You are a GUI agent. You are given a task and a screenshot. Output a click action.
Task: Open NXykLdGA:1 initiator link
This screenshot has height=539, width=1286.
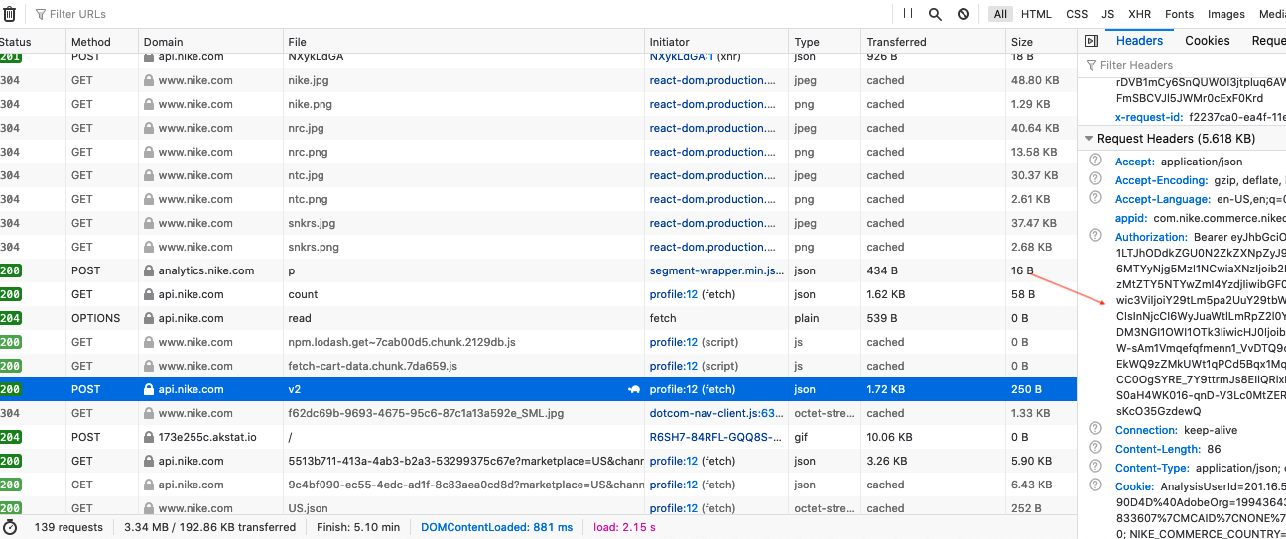[x=680, y=56]
